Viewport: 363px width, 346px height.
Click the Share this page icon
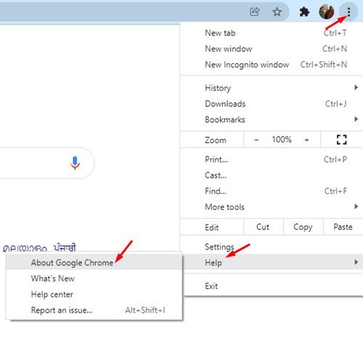click(x=255, y=12)
